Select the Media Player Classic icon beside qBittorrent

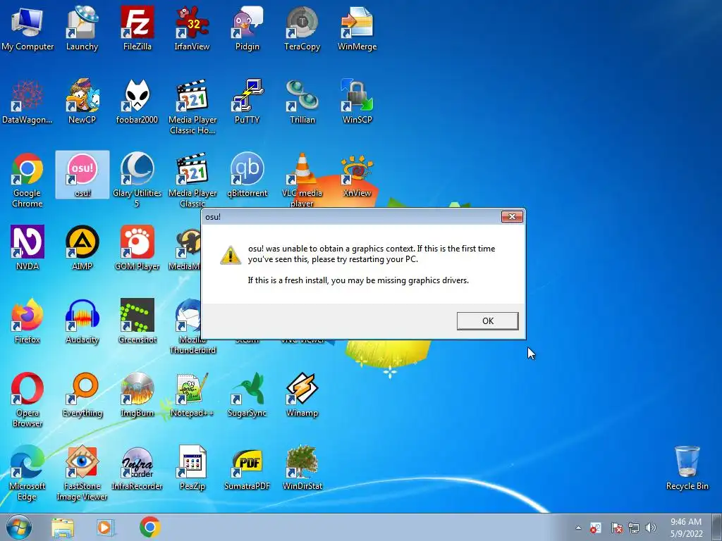192,180
